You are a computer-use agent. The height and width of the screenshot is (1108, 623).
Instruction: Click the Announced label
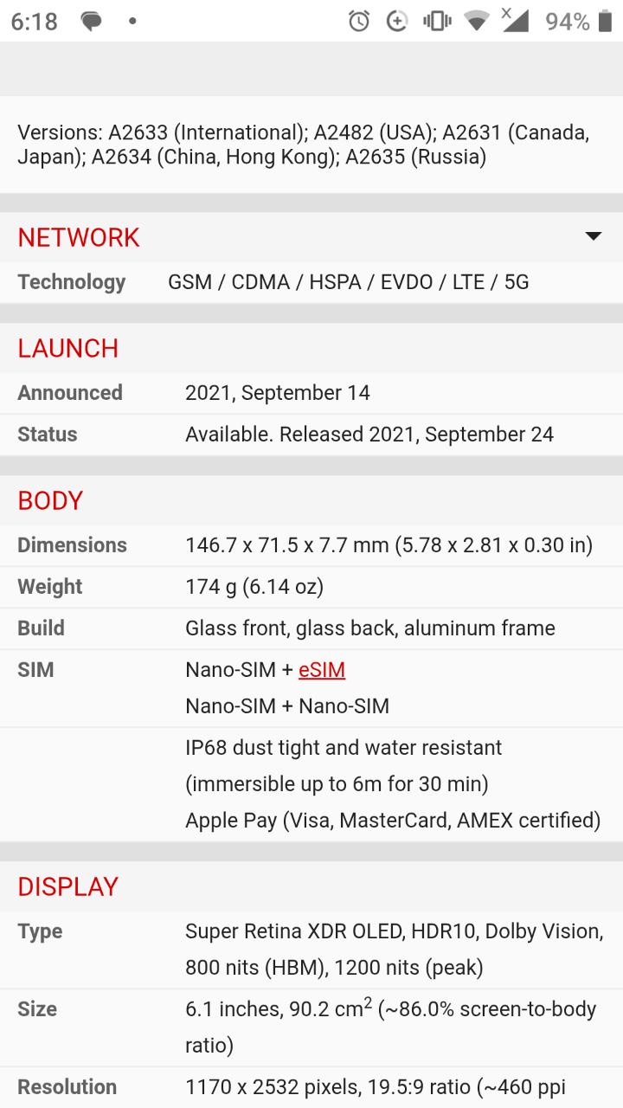click(70, 393)
